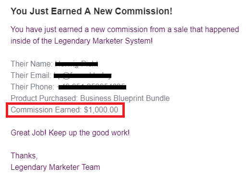The image size is (251, 177).
Task: Click the "Commission Earned:" label in the red box
Action: [x=46, y=110]
